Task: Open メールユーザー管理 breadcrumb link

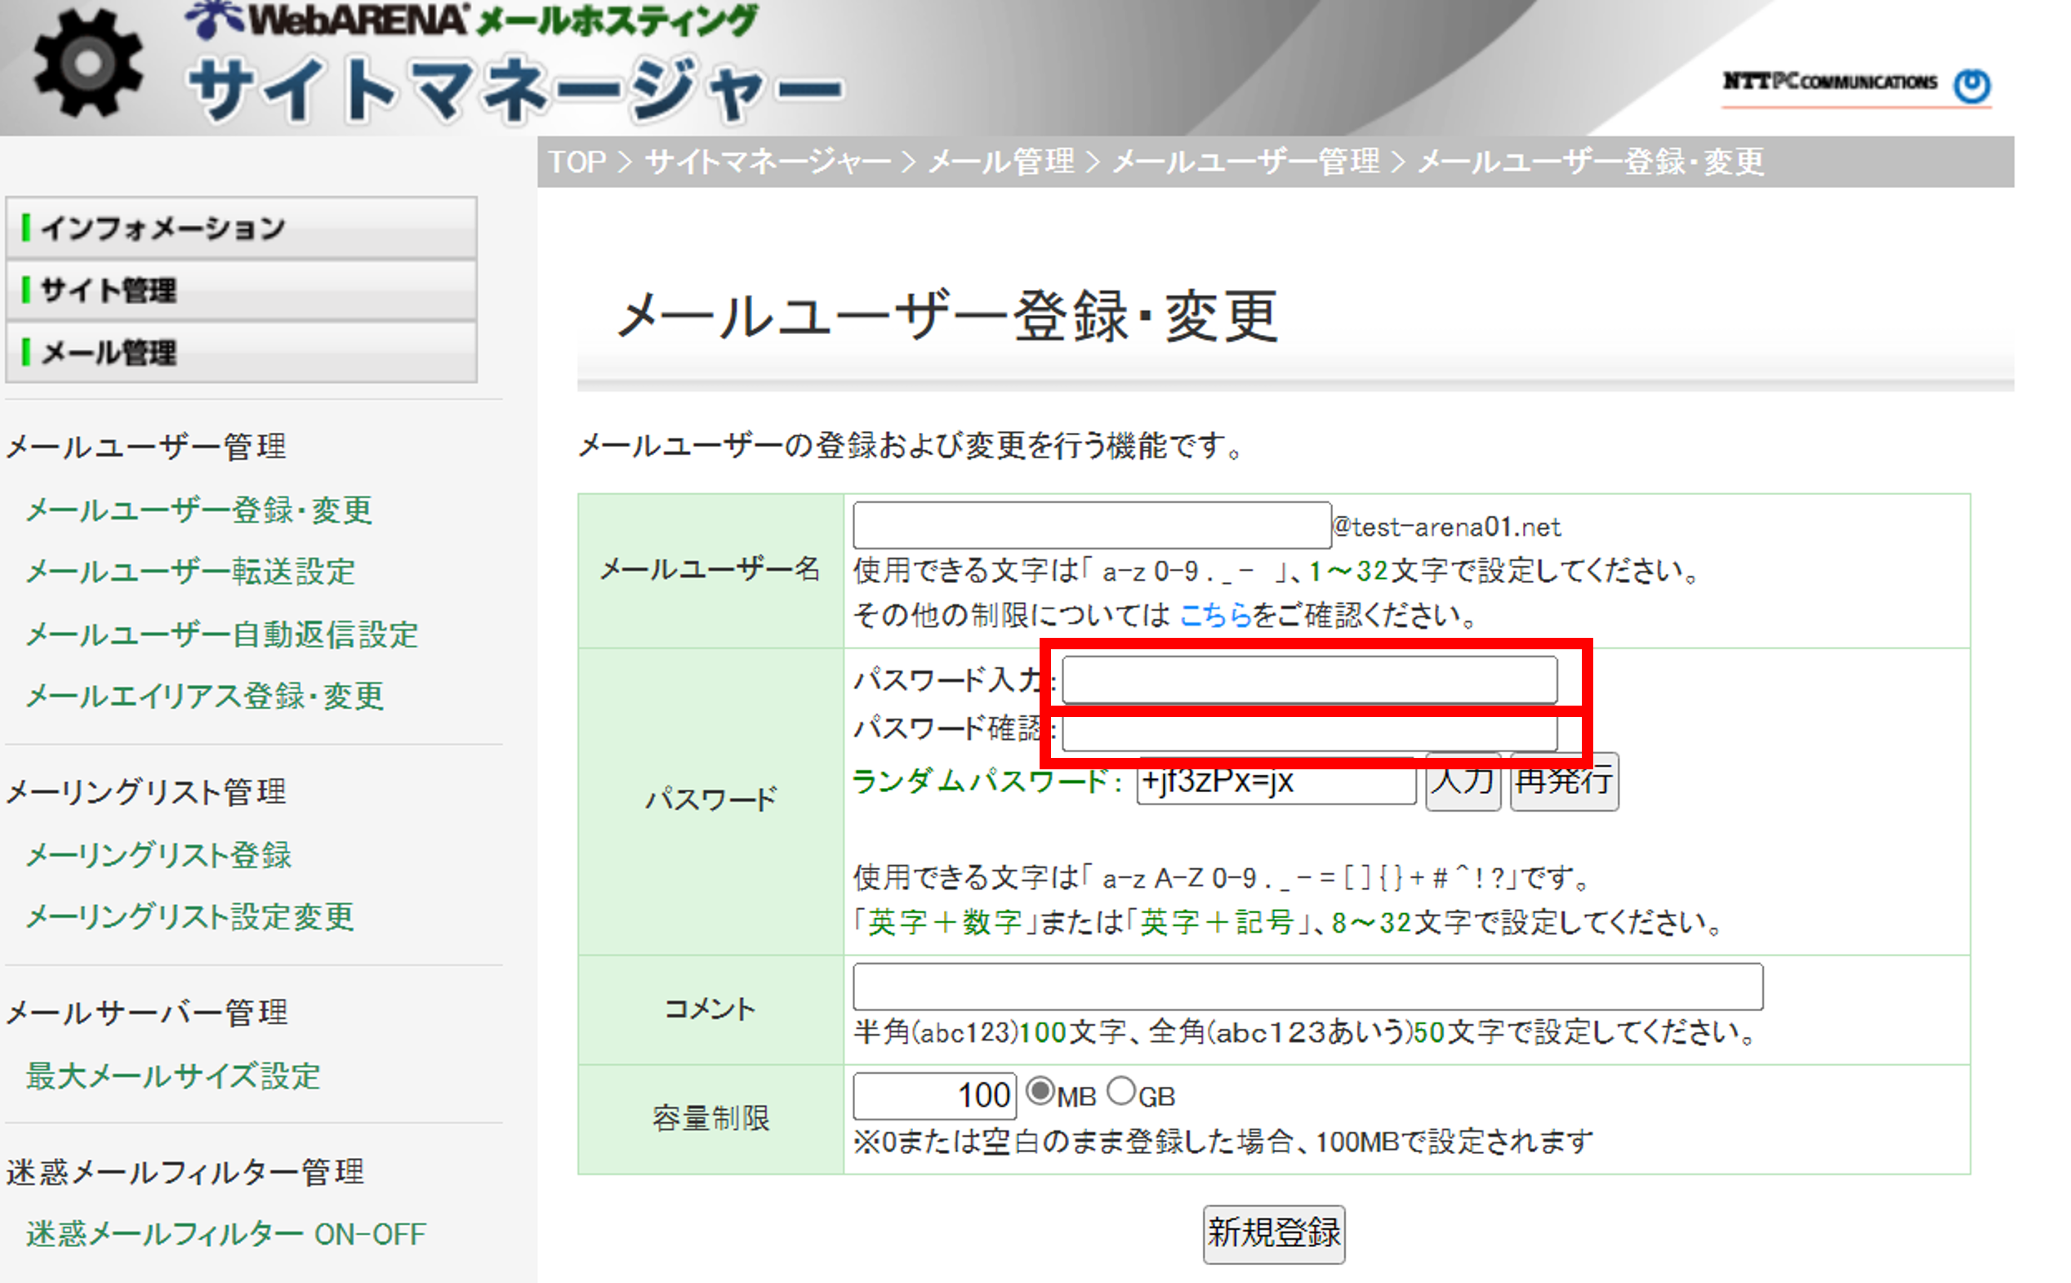Action: 1245,161
